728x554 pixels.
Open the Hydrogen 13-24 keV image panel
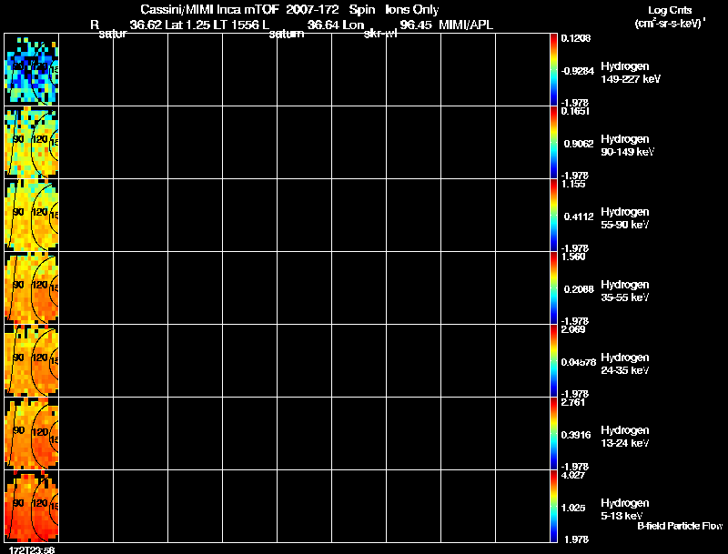[x=32, y=434]
